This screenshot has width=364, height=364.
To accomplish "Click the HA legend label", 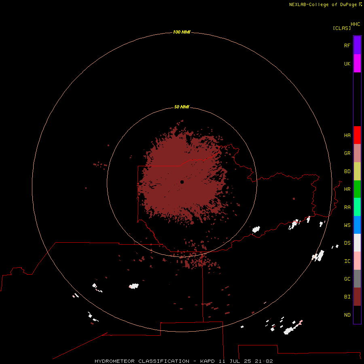I will pos(347,135).
